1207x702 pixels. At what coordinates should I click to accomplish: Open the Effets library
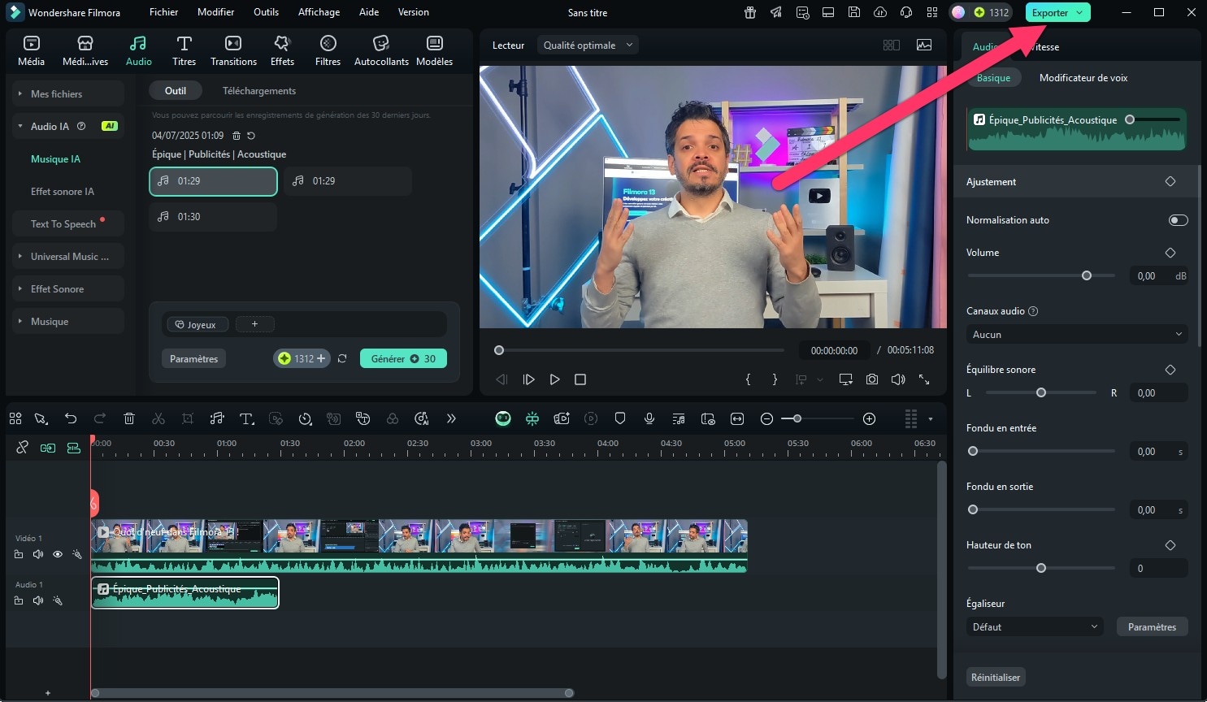click(282, 51)
